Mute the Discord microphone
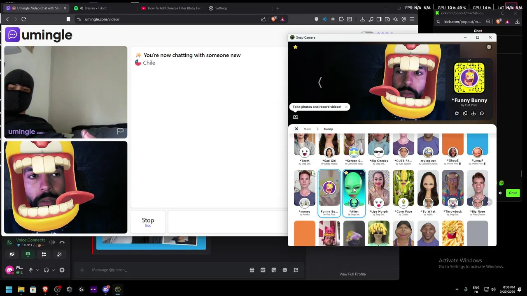Image resolution: width=527 pixels, height=296 pixels. pyautogui.click(x=30, y=270)
